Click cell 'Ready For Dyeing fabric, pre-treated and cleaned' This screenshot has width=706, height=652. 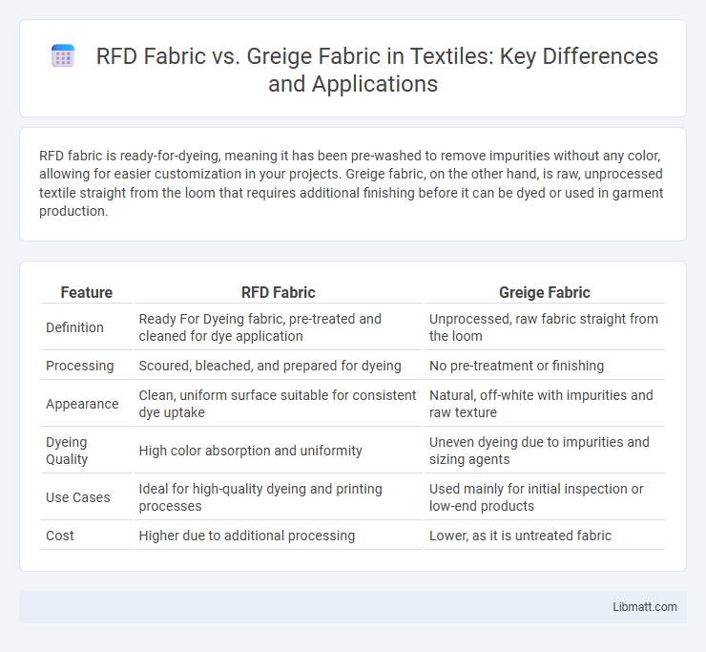point(278,327)
